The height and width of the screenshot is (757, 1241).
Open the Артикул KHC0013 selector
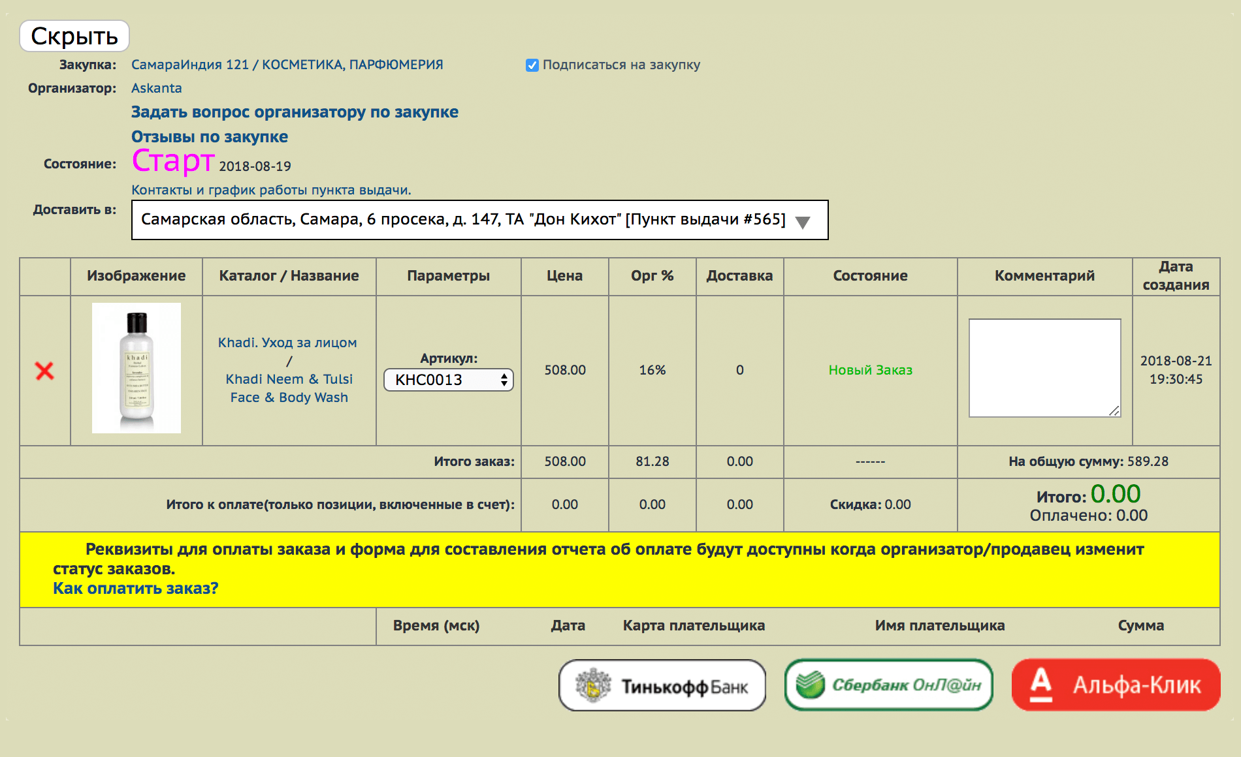click(x=449, y=380)
